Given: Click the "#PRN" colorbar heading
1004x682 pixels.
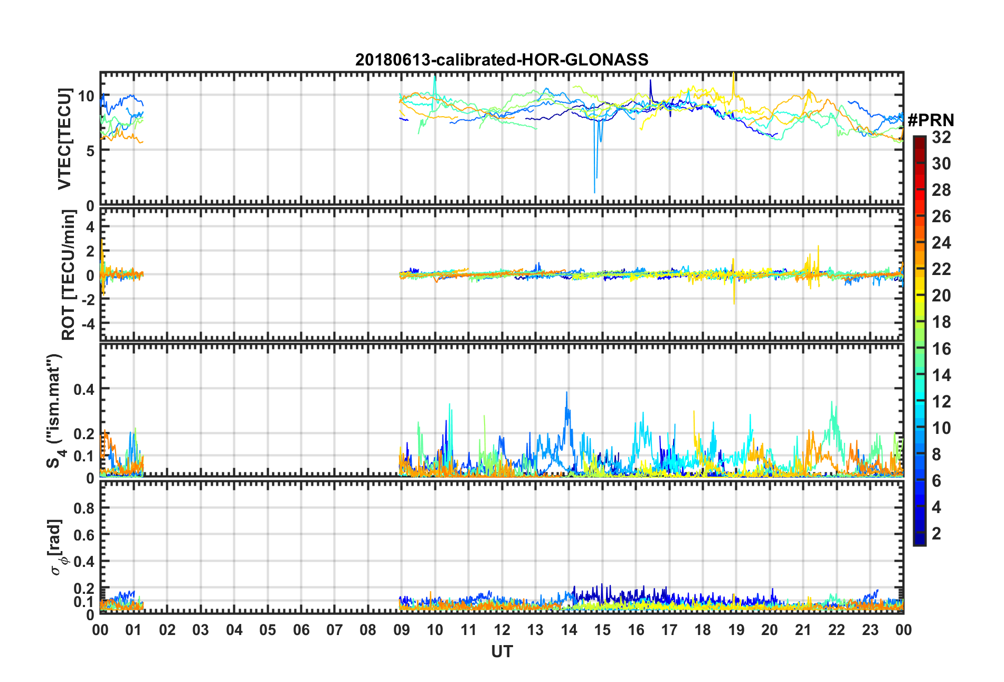Looking at the screenshot, I should (931, 120).
